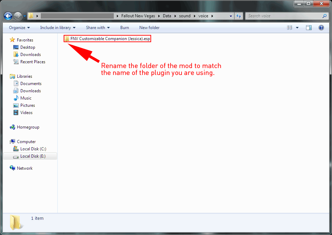
Task: Click the Data breadcrumb in address bar
Action: point(167,16)
